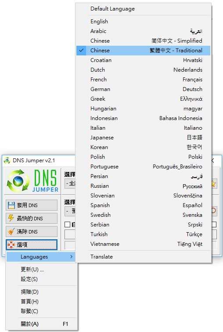This screenshot has height=332, width=223.
Task: Select Default Language option
Action: click(x=143, y=9)
